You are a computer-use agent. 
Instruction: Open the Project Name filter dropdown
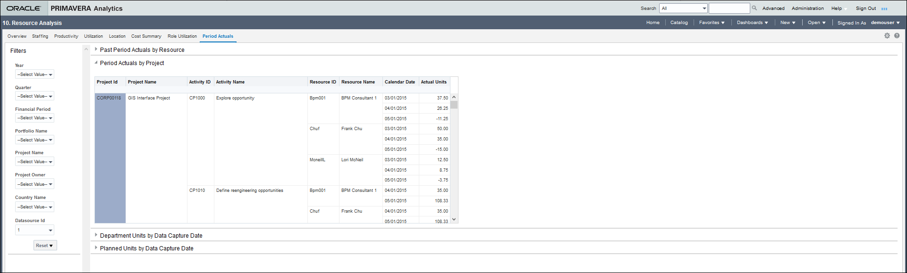click(34, 162)
